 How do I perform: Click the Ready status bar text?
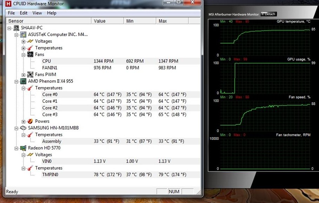12,192
